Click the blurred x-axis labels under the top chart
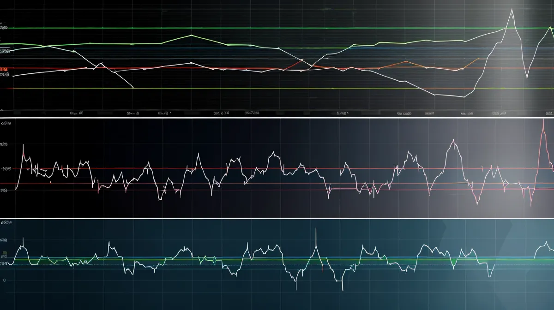Viewport: 554px width, 310px height. (x=277, y=112)
